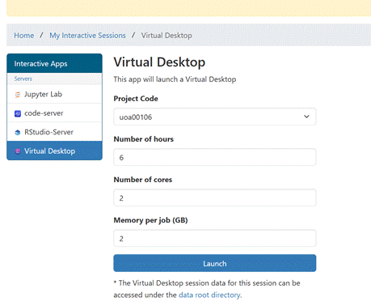371x306 pixels.
Task: Click the Interactive Apps panel header
Action: [x=54, y=63]
